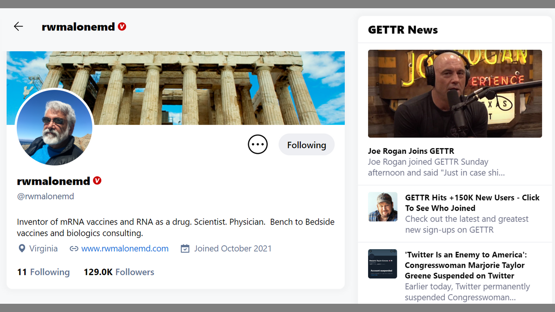
Task: View the 129.0K Followers list
Action: point(119,272)
